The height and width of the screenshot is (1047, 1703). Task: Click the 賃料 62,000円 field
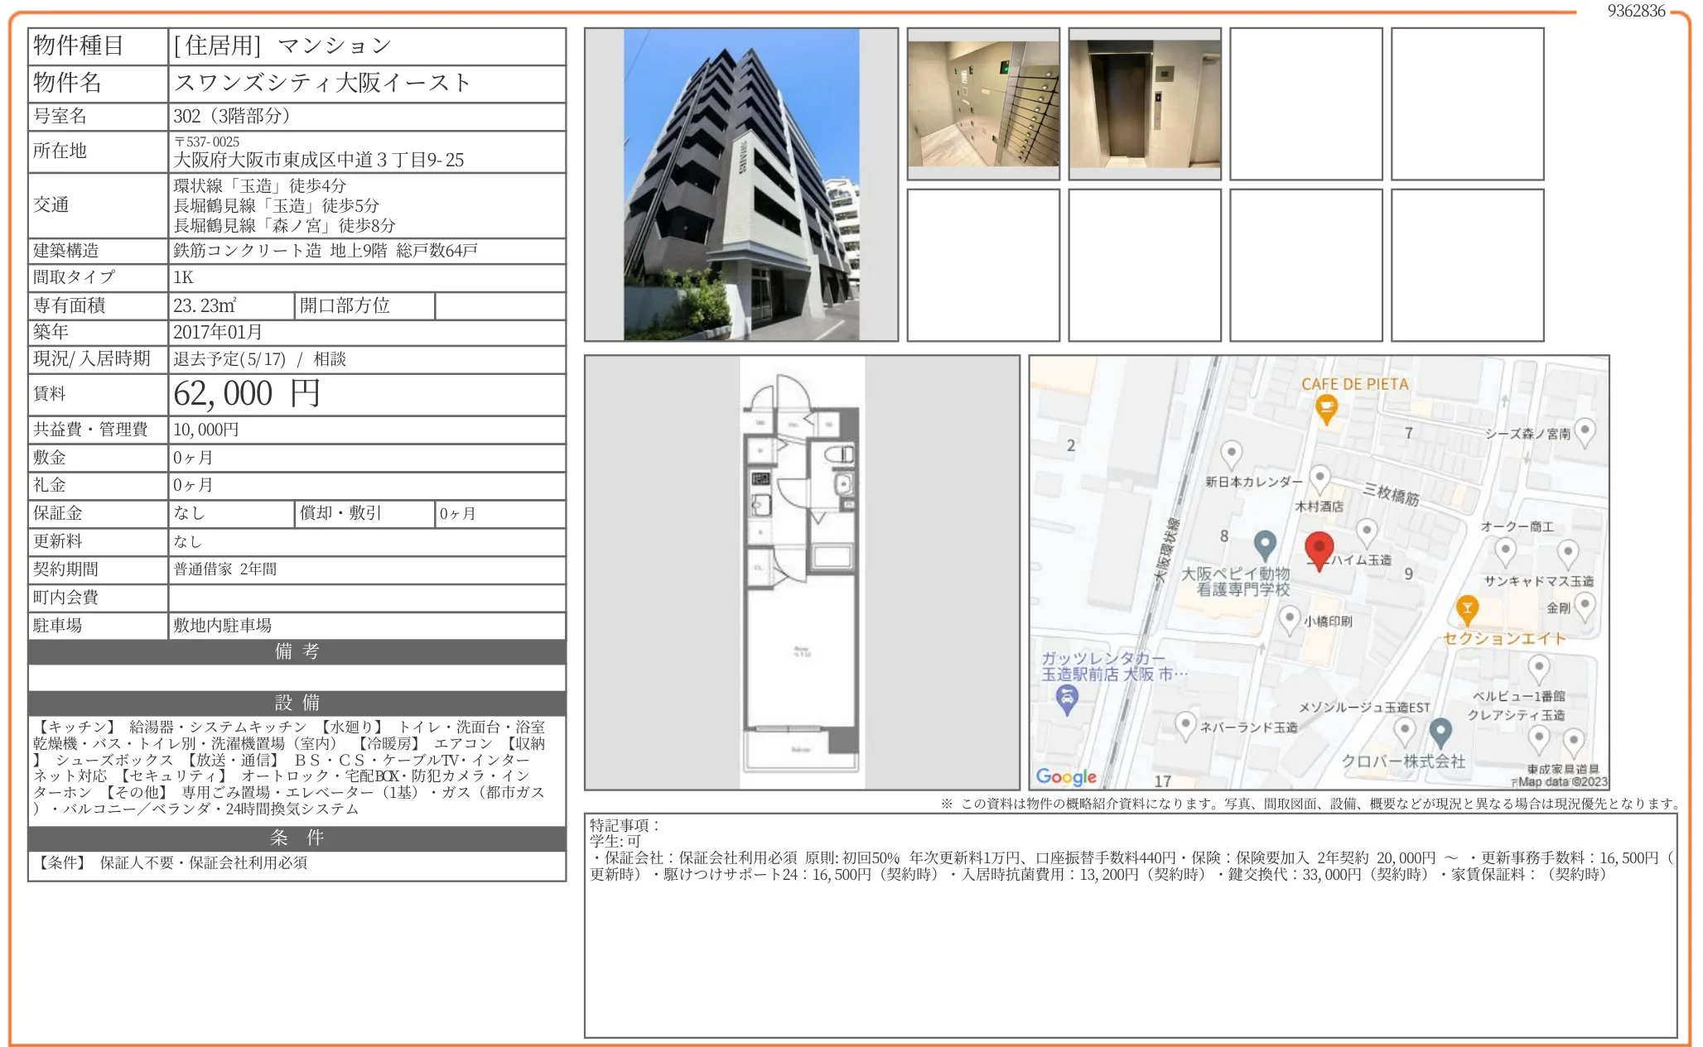(x=244, y=394)
